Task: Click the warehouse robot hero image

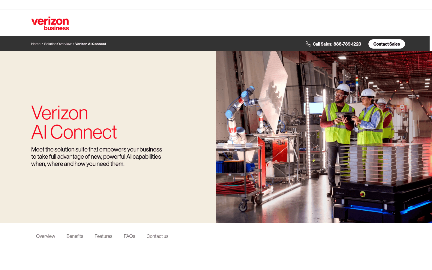Action: [324, 137]
